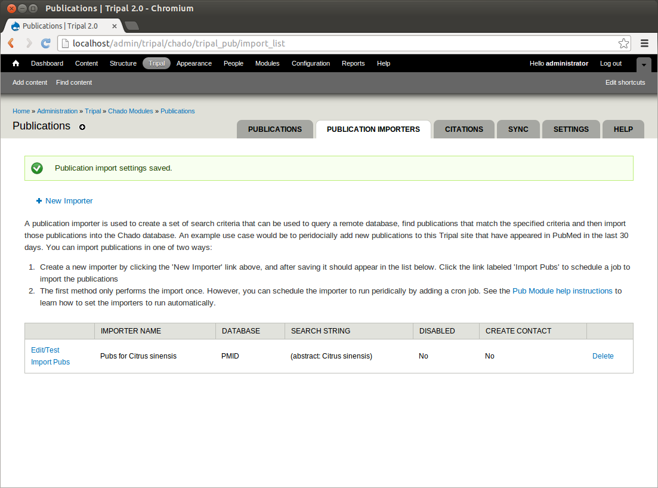This screenshot has width=658, height=488.
Task: Bookmark this page with the star icon
Action: click(623, 43)
